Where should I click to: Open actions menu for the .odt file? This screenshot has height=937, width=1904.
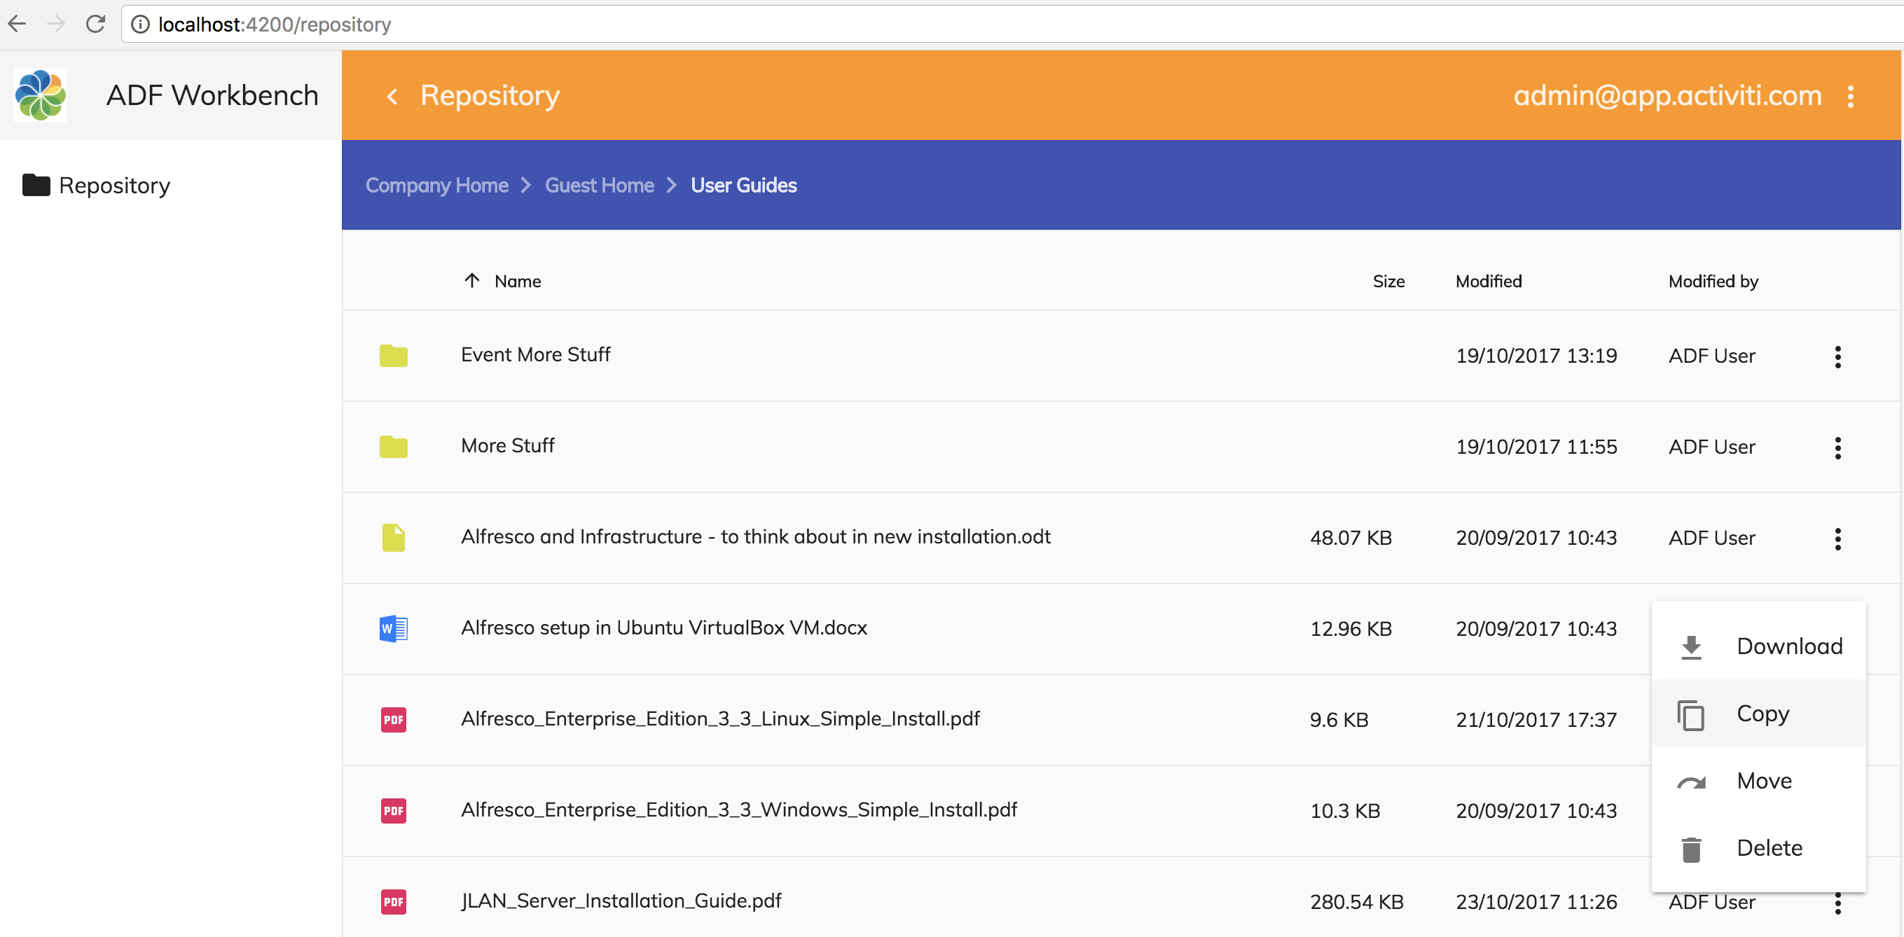(x=1837, y=538)
